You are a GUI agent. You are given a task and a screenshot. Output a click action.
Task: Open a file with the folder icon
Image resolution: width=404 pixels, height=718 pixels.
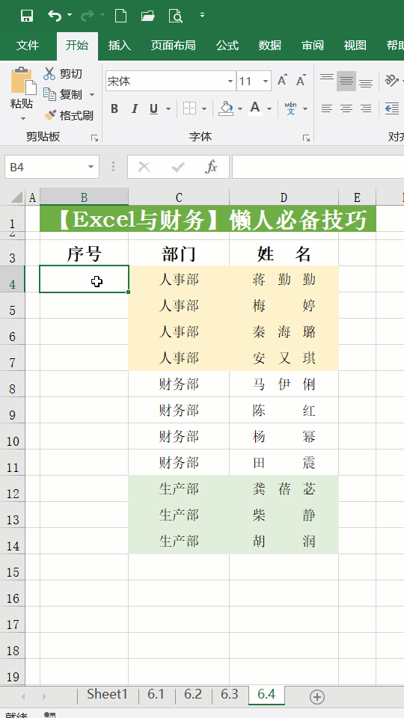[x=147, y=16]
